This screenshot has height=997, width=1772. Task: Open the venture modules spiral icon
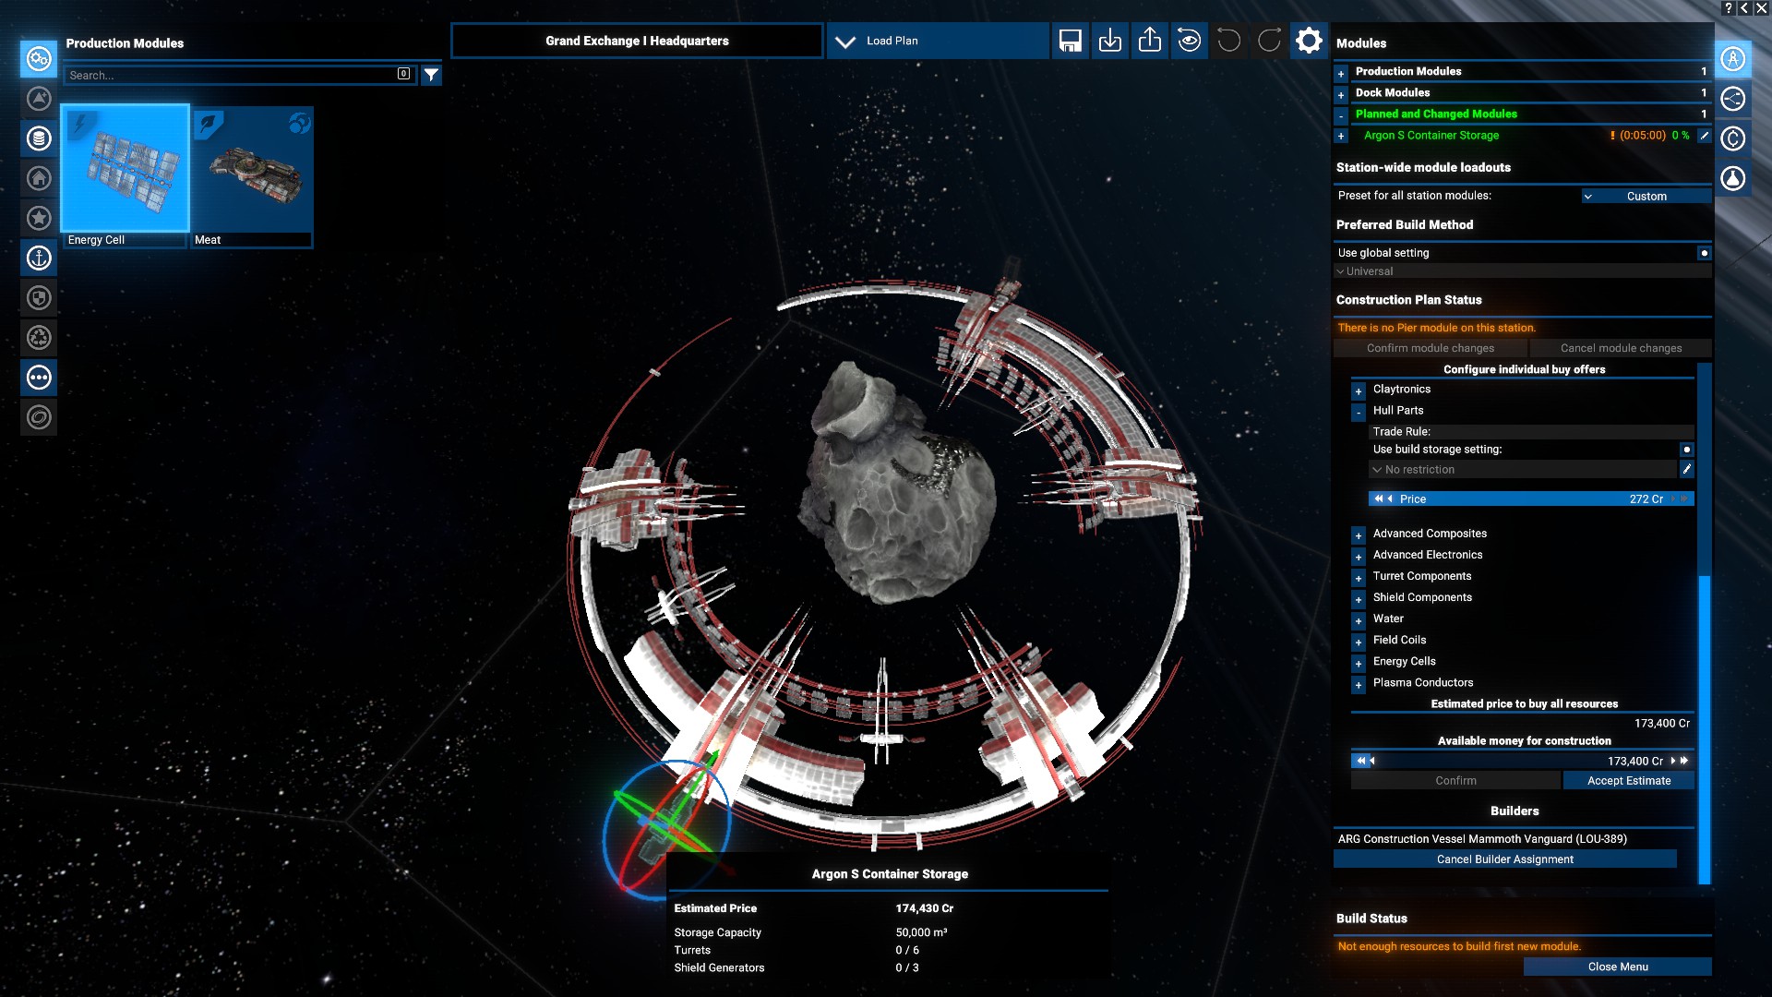click(39, 417)
